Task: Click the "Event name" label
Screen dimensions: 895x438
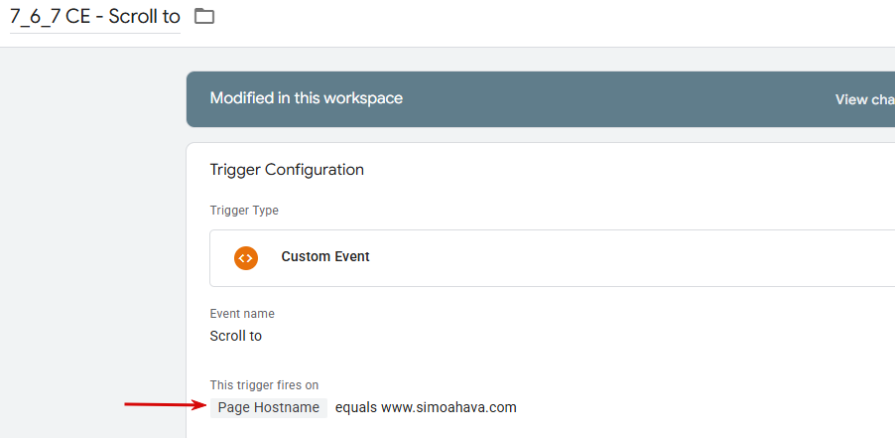Action: coord(242,314)
